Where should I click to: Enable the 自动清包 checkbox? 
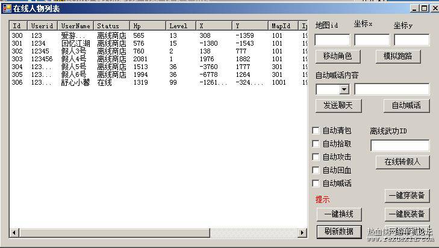click(x=316, y=130)
